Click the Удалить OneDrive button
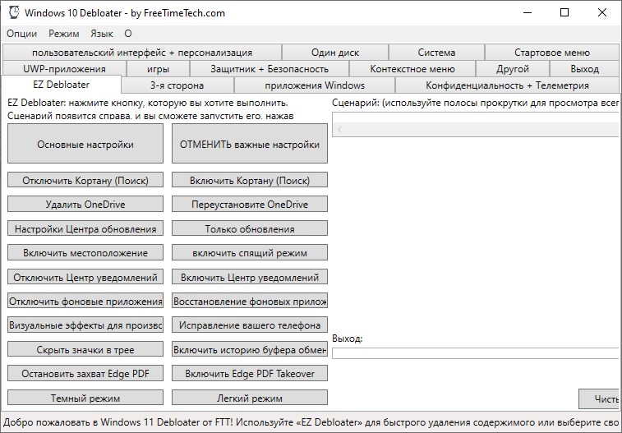Screen dimensions: 622x433 click(x=85, y=204)
